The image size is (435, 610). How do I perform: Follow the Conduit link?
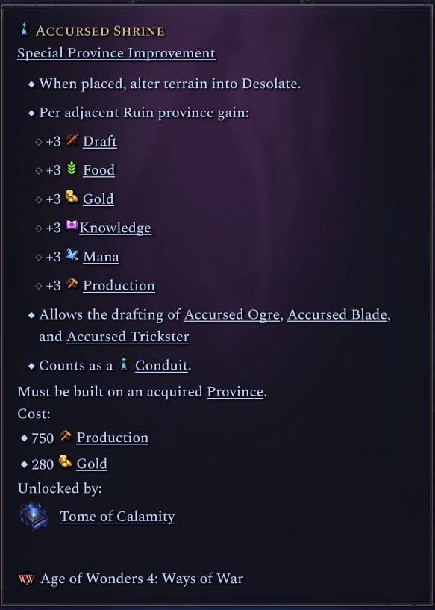coord(161,366)
